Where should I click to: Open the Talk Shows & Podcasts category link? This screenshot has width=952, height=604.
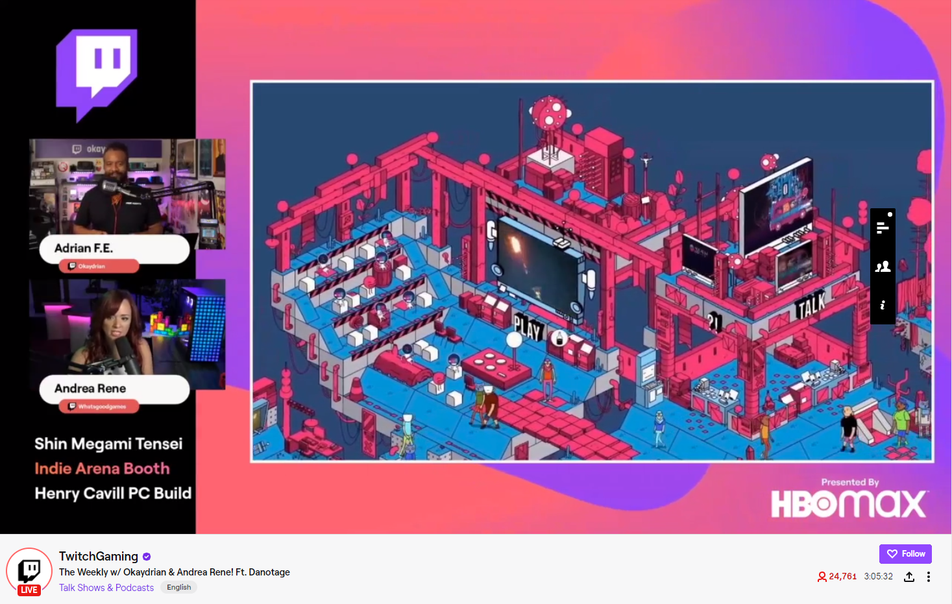pyautogui.click(x=106, y=588)
